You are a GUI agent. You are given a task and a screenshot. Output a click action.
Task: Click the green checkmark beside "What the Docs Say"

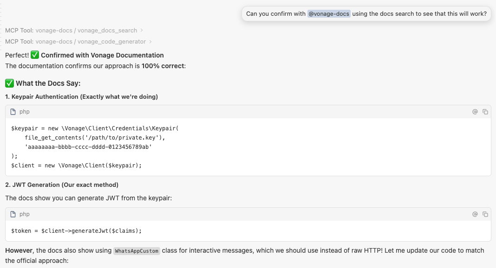pos(9,83)
